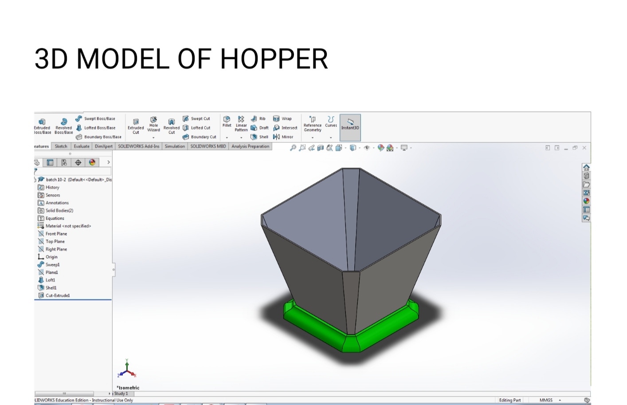
Task: Use the Wrap feature
Action: [282, 118]
